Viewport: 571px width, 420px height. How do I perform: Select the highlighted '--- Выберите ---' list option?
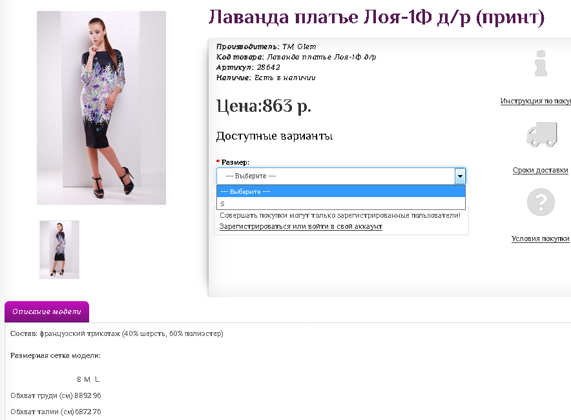pos(340,192)
